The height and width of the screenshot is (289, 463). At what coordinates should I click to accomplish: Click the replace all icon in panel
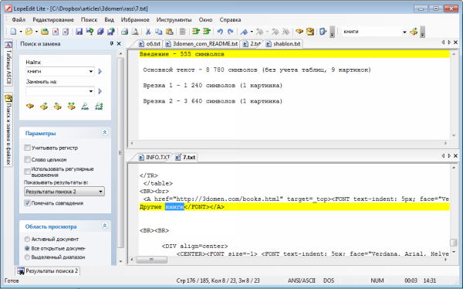click(99, 106)
